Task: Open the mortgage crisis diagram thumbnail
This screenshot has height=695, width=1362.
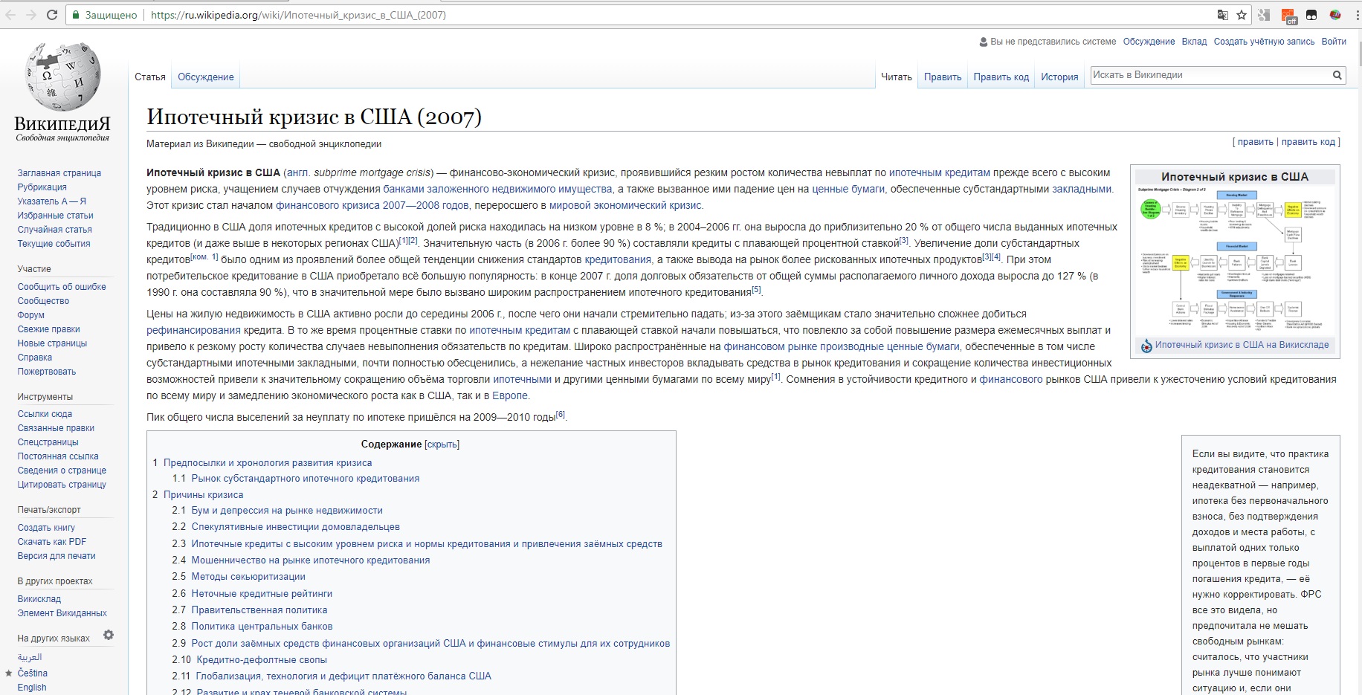Action: (x=1235, y=260)
